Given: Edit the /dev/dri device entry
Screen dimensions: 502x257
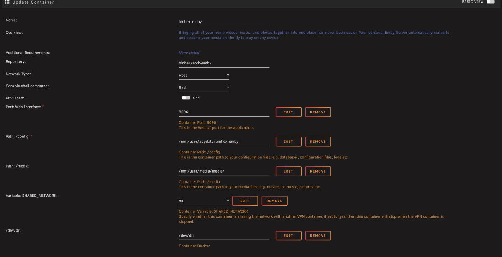Looking at the screenshot, I should click(288, 235).
